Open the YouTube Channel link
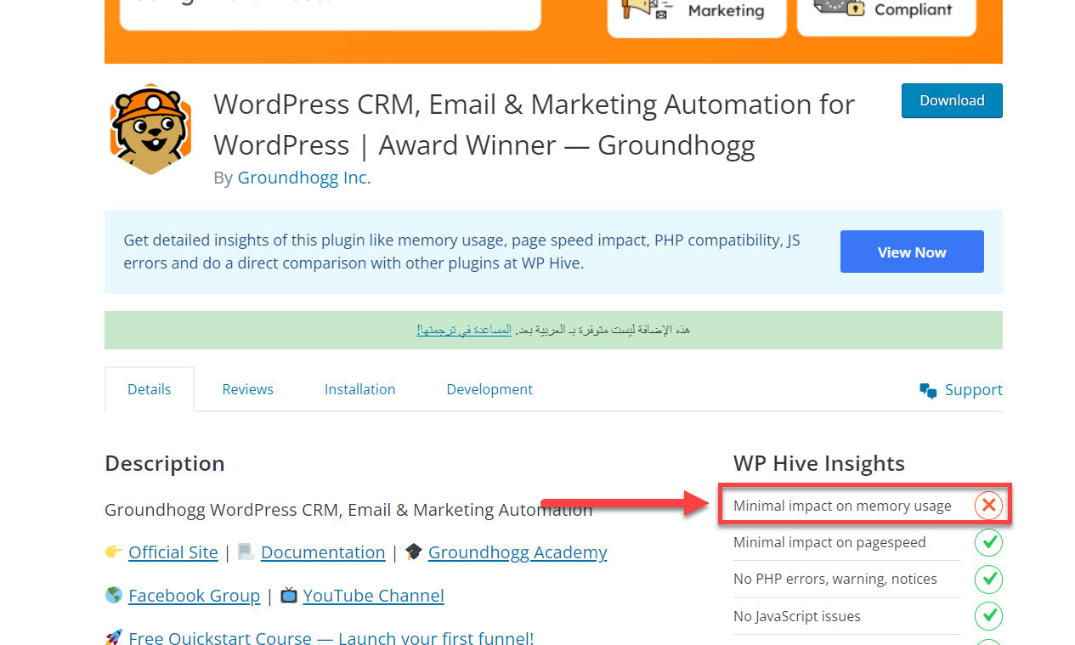This screenshot has height=645, width=1075. (374, 596)
